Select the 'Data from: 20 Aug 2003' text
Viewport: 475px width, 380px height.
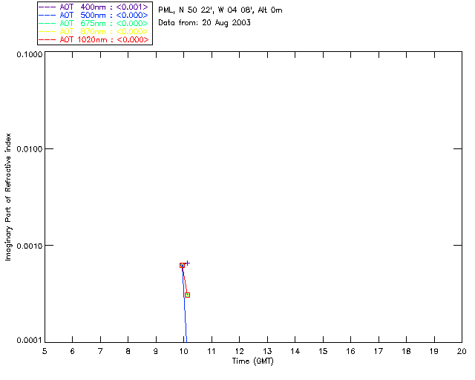[x=205, y=23]
